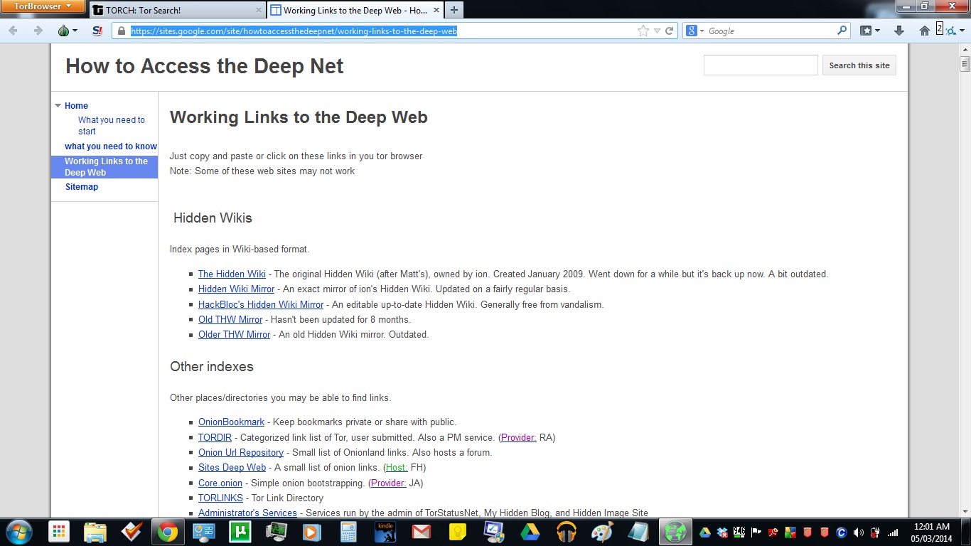Click the address bar URL

coord(294,31)
